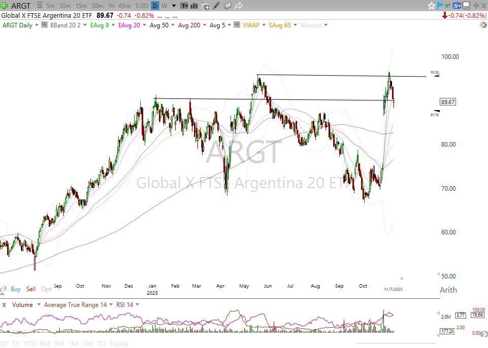Open the blue S dropdown icon
This screenshot has height=348, width=488.
pos(457,6)
